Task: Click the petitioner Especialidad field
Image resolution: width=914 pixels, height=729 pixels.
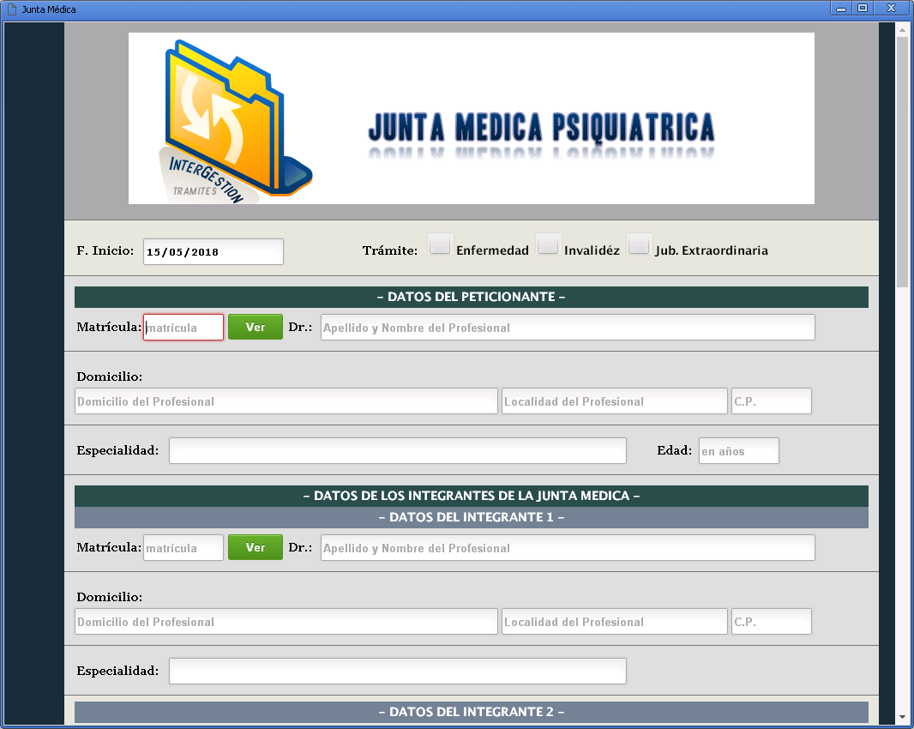Action: coord(398,451)
